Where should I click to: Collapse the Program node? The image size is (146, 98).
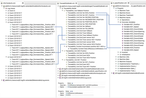click(114, 8)
